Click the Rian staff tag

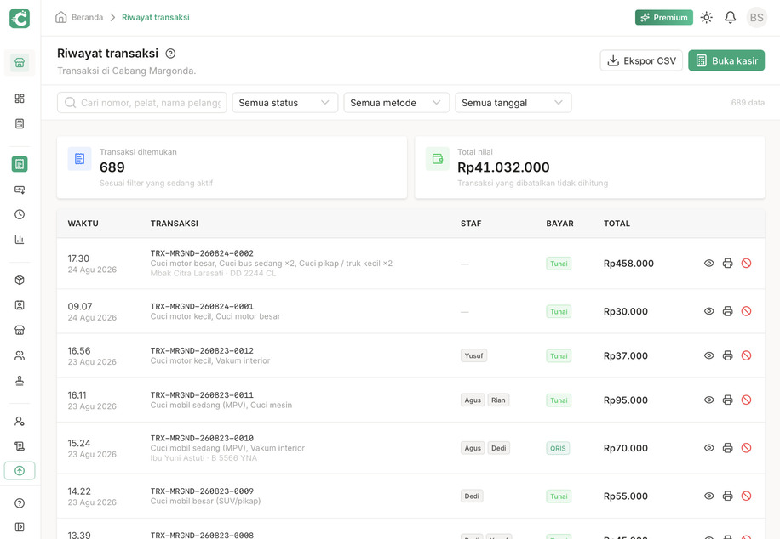(498, 400)
